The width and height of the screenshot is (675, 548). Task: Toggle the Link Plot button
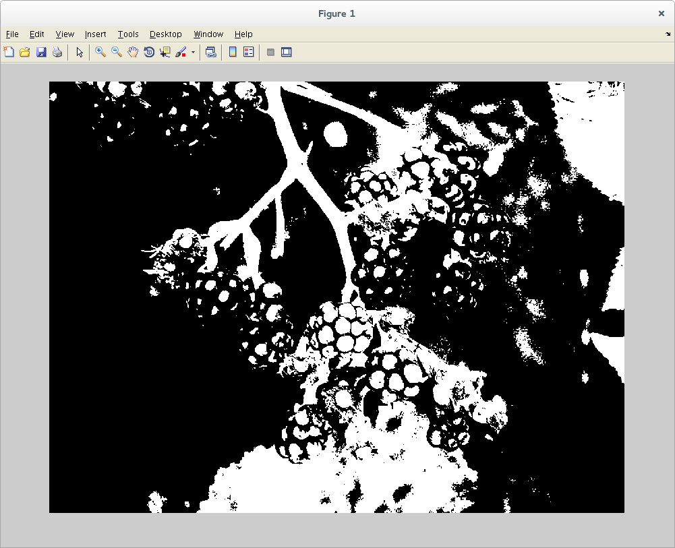click(211, 52)
